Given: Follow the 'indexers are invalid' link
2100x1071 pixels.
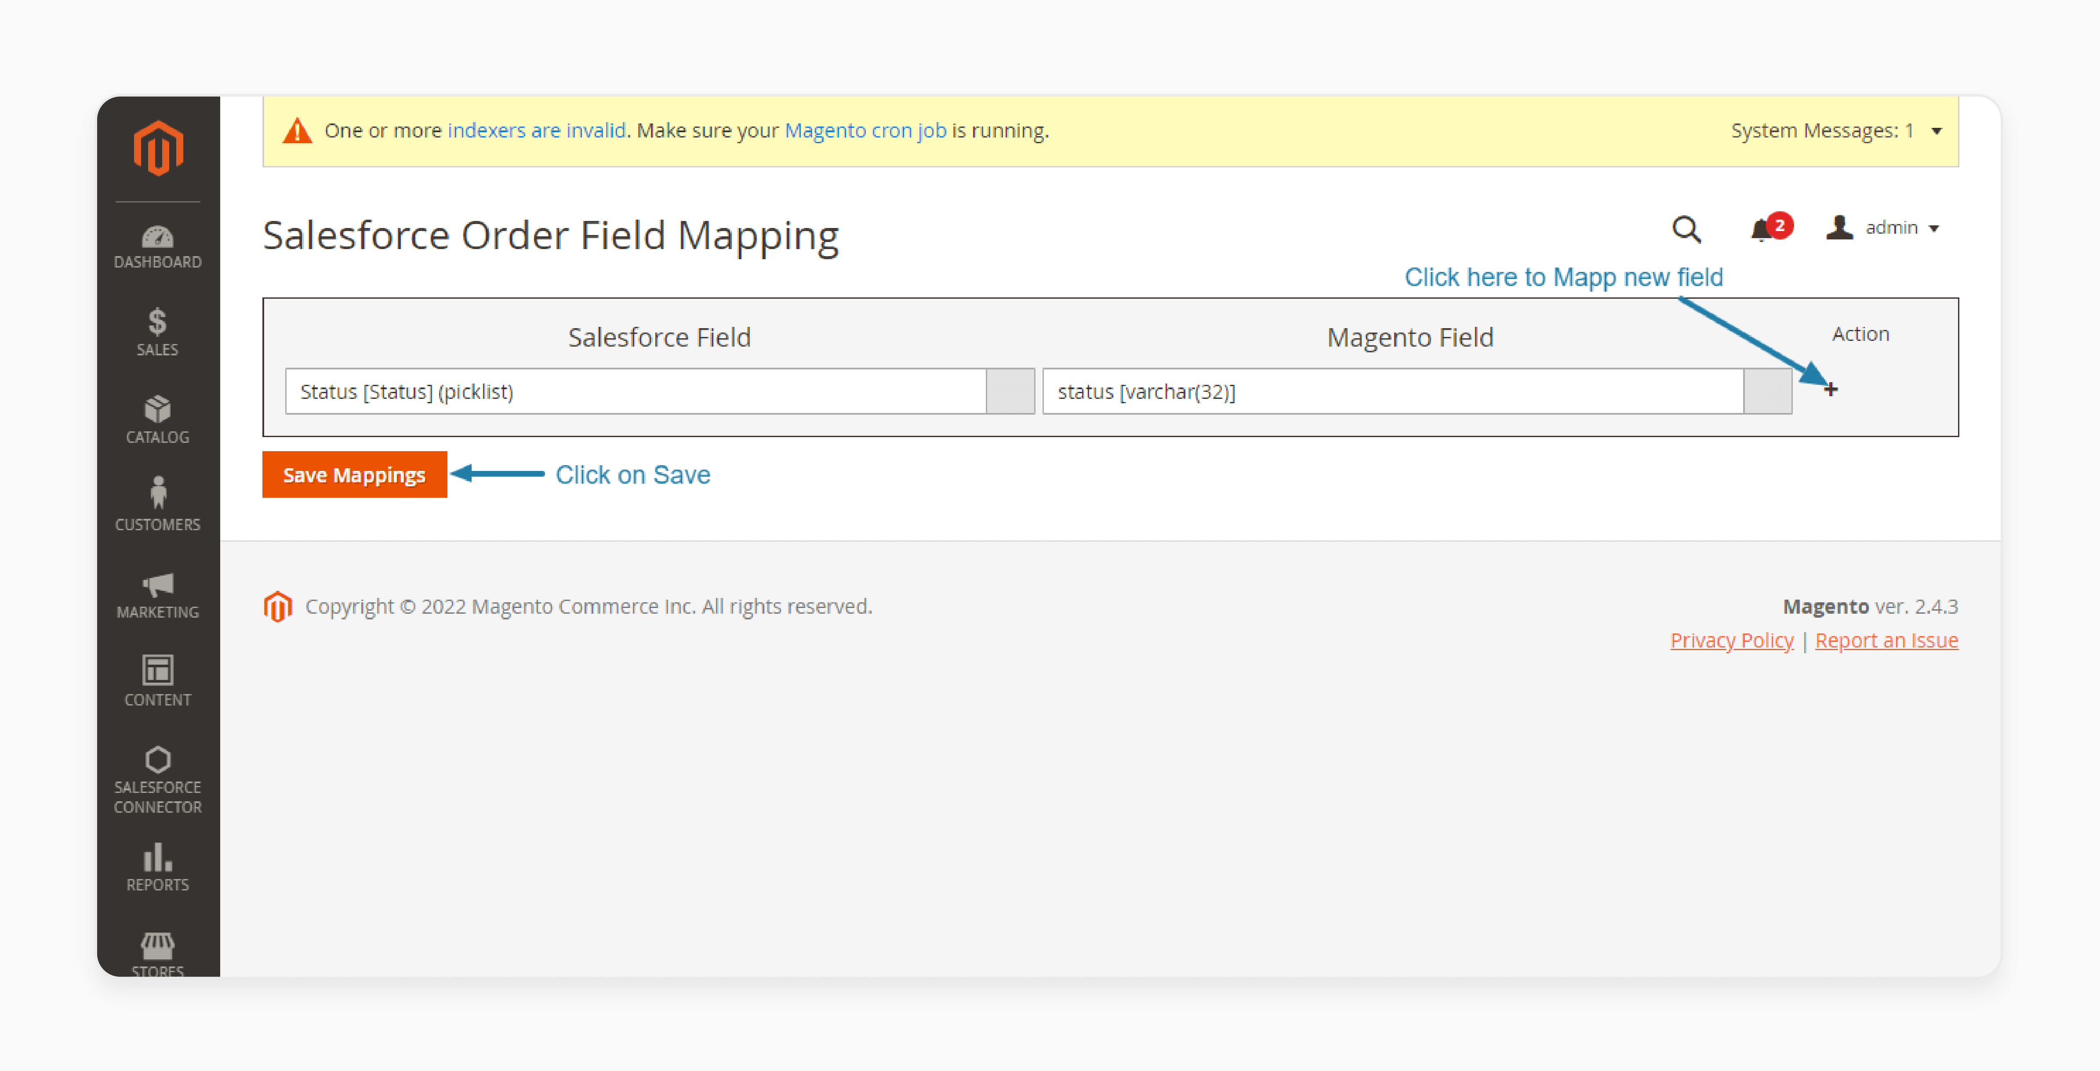Looking at the screenshot, I should (536, 130).
